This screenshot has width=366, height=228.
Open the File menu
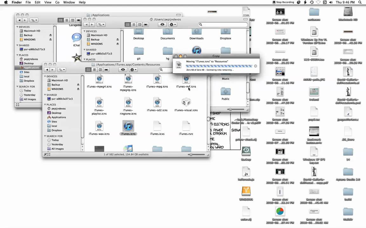[x=28, y=2]
